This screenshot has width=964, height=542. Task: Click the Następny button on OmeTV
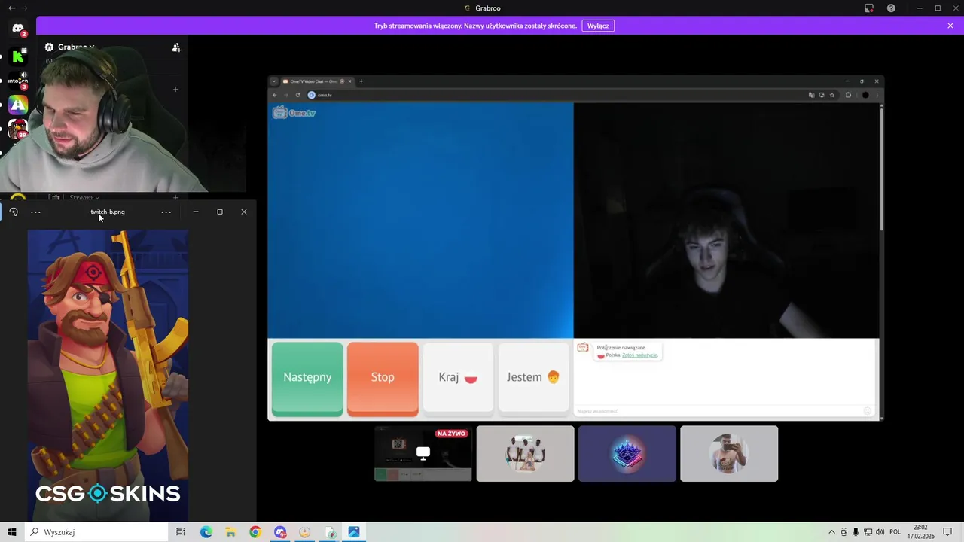(307, 377)
